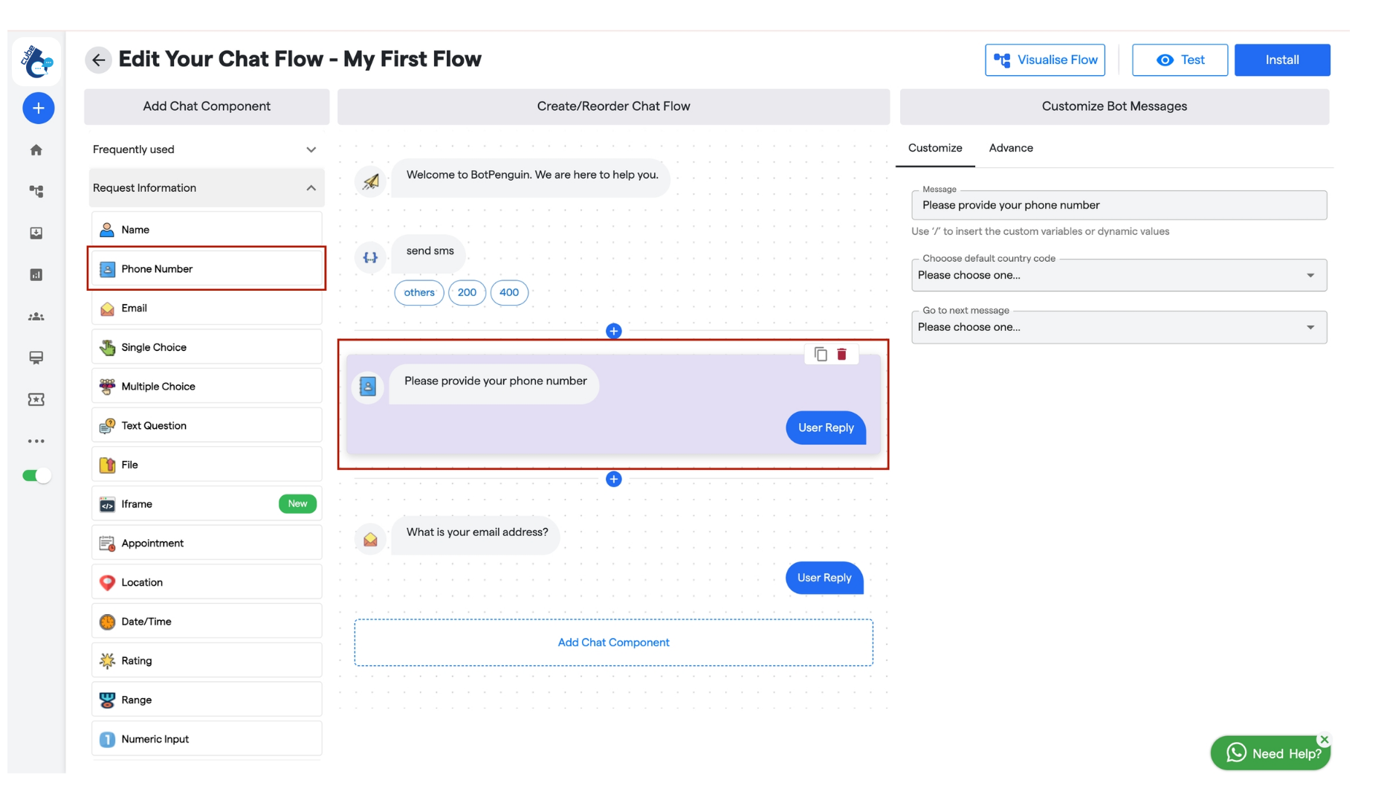The width and height of the screenshot is (1387, 803).
Task: Collapse the Request Information section
Action: click(x=311, y=187)
